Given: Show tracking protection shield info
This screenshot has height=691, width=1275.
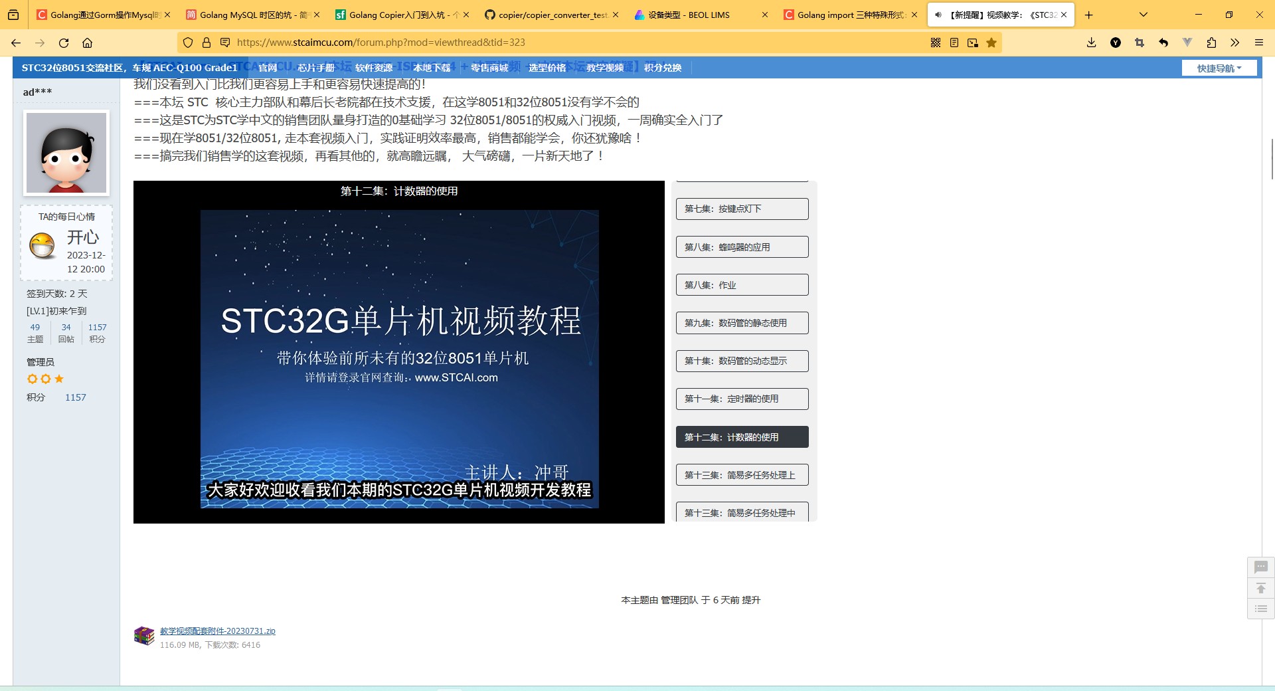Looking at the screenshot, I should pyautogui.click(x=188, y=43).
